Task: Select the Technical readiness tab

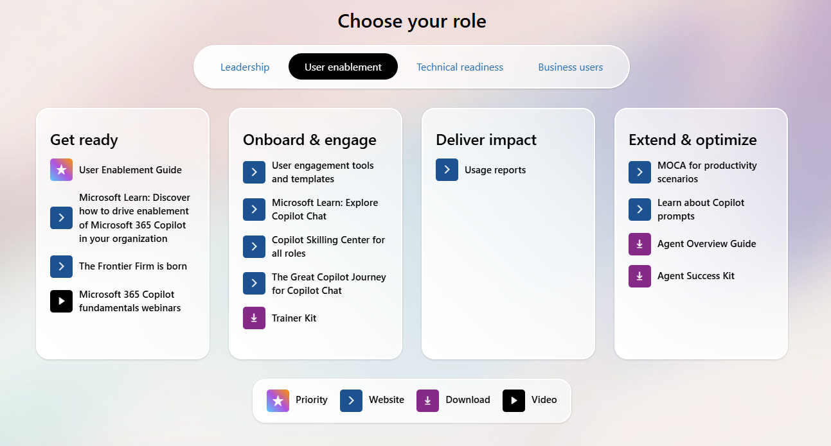Action: coord(460,67)
